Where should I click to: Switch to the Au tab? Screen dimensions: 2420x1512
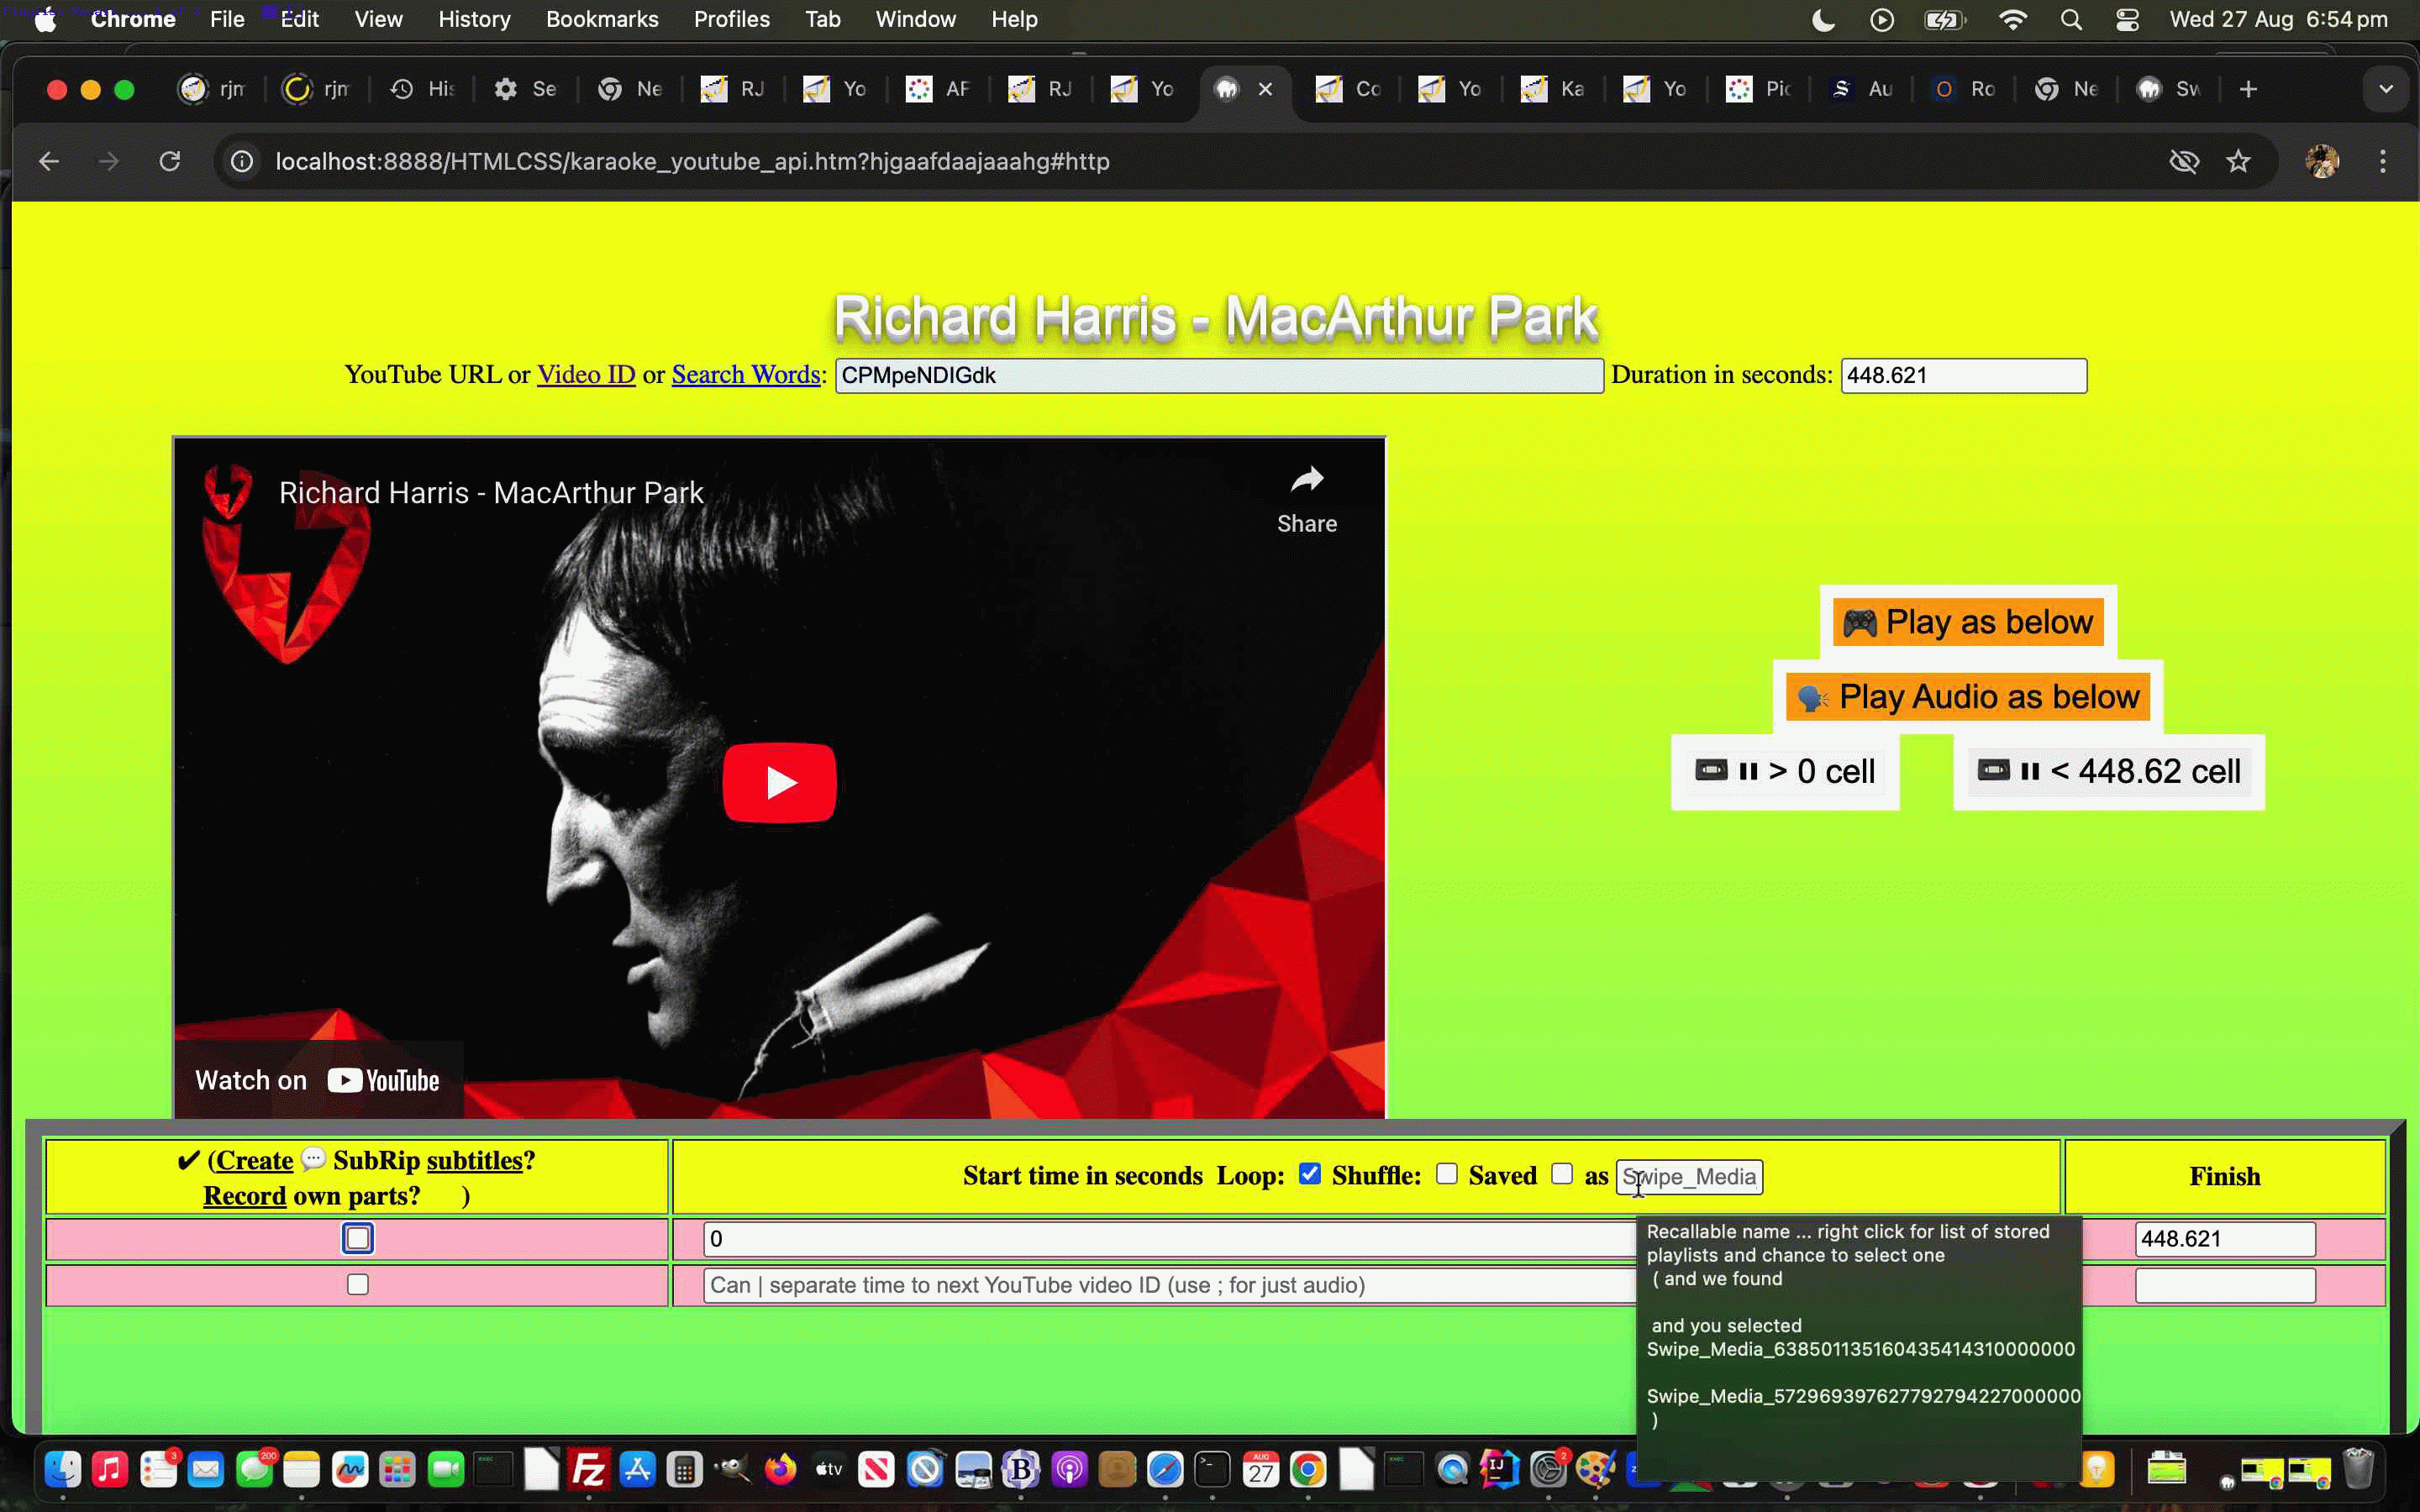[1861, 89]
